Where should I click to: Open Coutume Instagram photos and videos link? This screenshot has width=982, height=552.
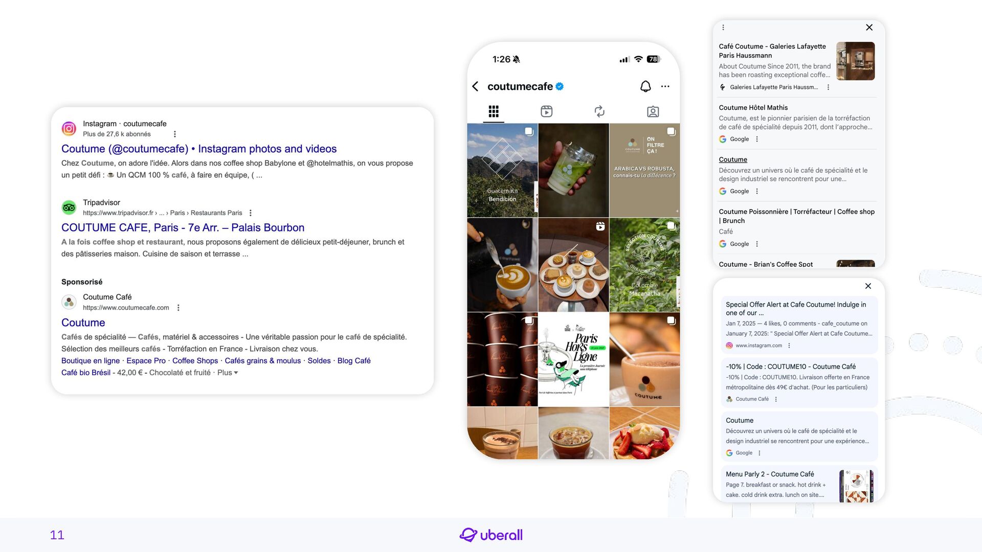[x=199, y=149]
